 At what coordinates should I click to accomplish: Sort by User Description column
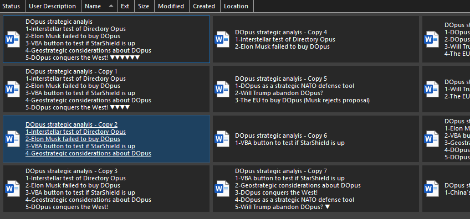(x=53, y=6)
